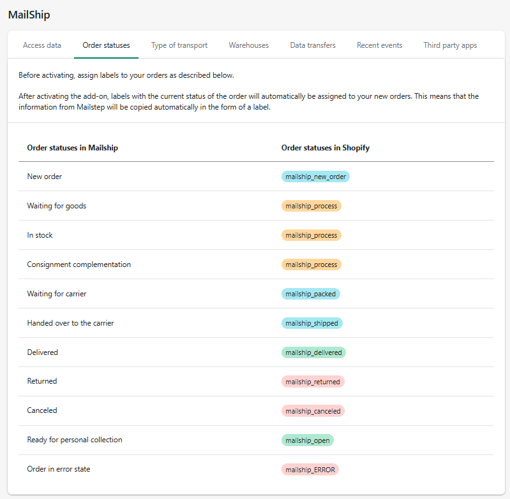Click the Order statuses in Shopify column header
510x499 pixels.
pyautogui.click(x=325, y=148)
